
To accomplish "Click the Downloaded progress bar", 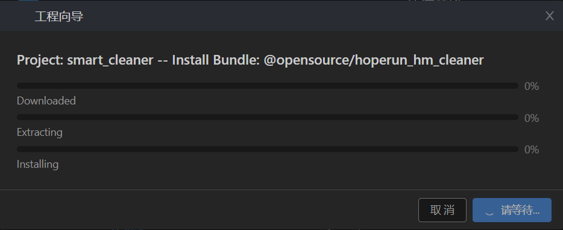I will click(x=268, y=86).
